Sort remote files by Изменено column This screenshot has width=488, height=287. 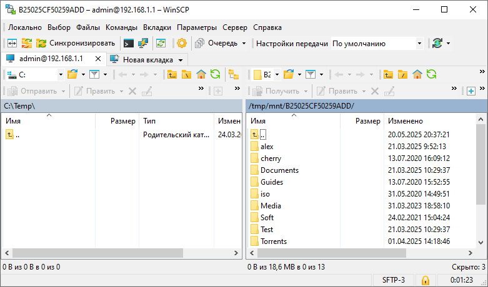coord(405,120)
